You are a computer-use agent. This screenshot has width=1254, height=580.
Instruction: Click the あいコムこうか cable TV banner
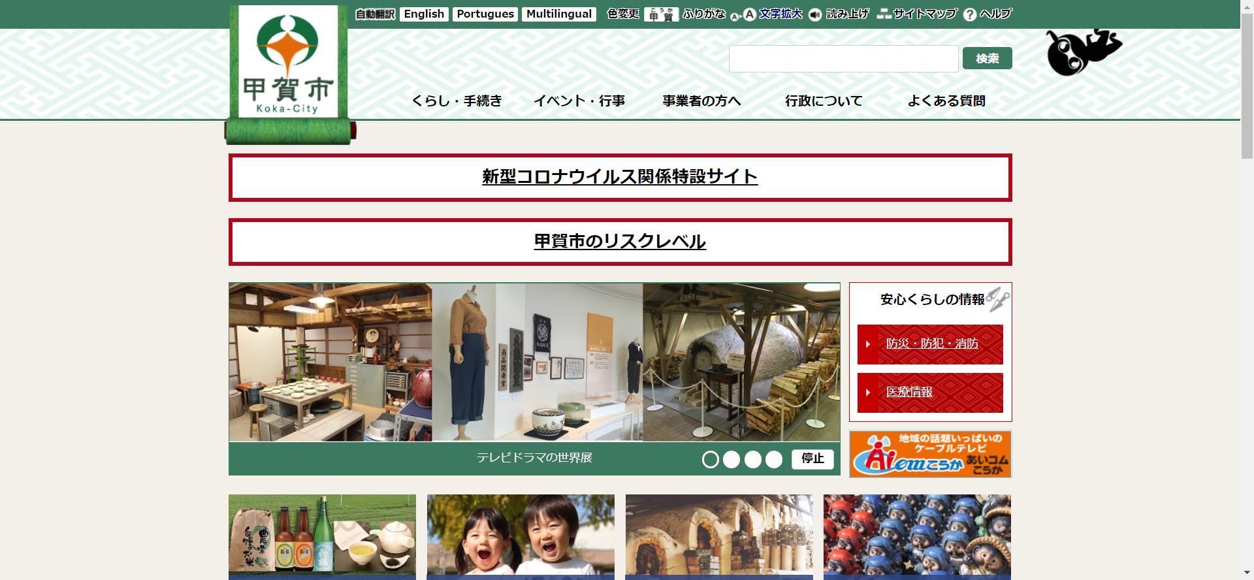pos(930,454)
